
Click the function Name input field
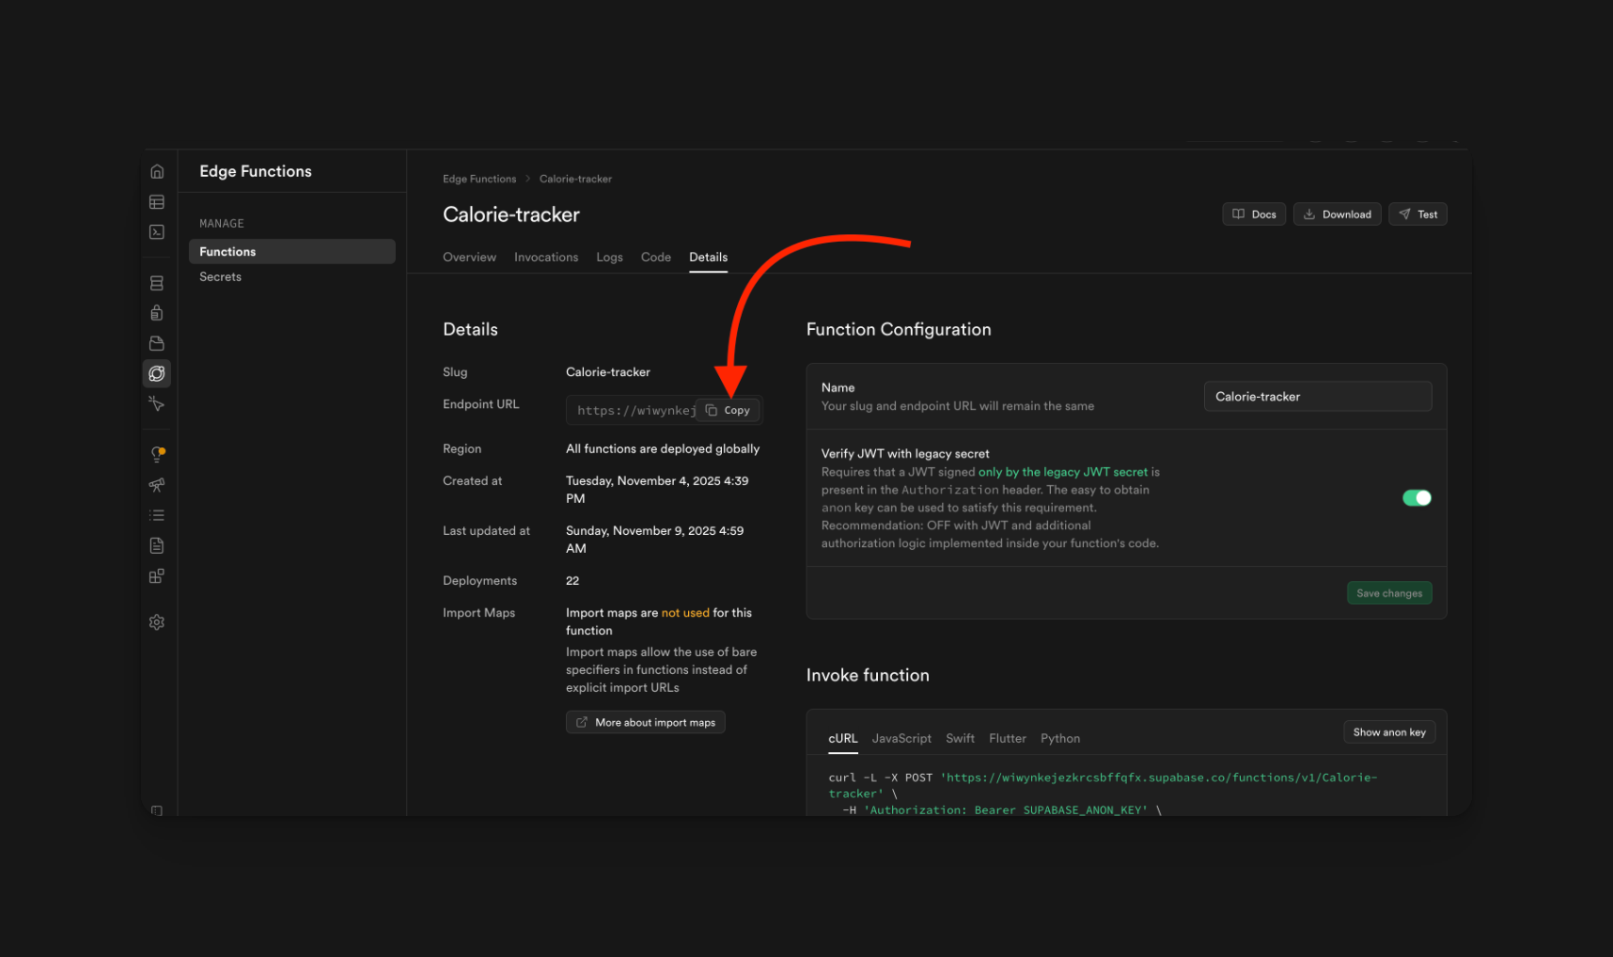1317,397
